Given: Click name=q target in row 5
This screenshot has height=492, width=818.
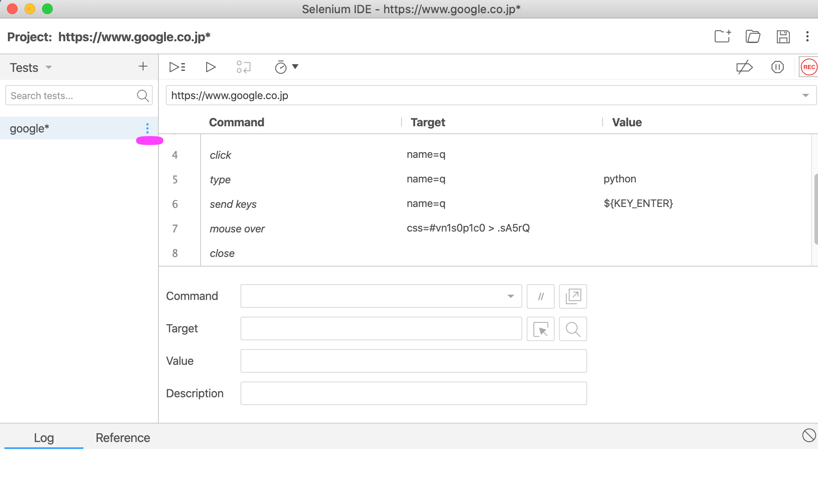Looking at the screenshot, I should pos(426,179).
